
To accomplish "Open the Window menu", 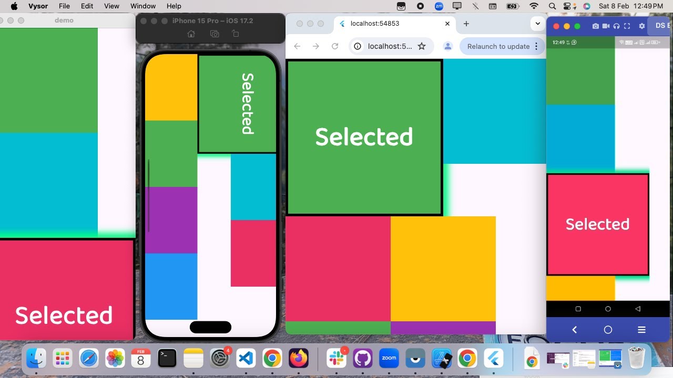I will [143, 6].
